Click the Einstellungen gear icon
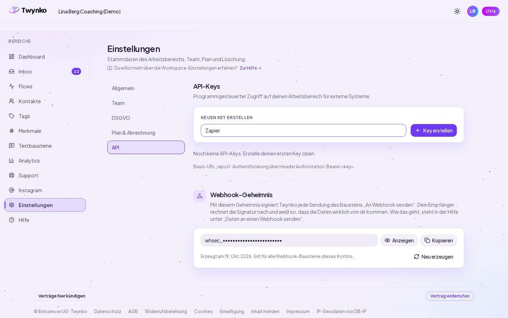The image size is (508, 318). tap(12, 205)
